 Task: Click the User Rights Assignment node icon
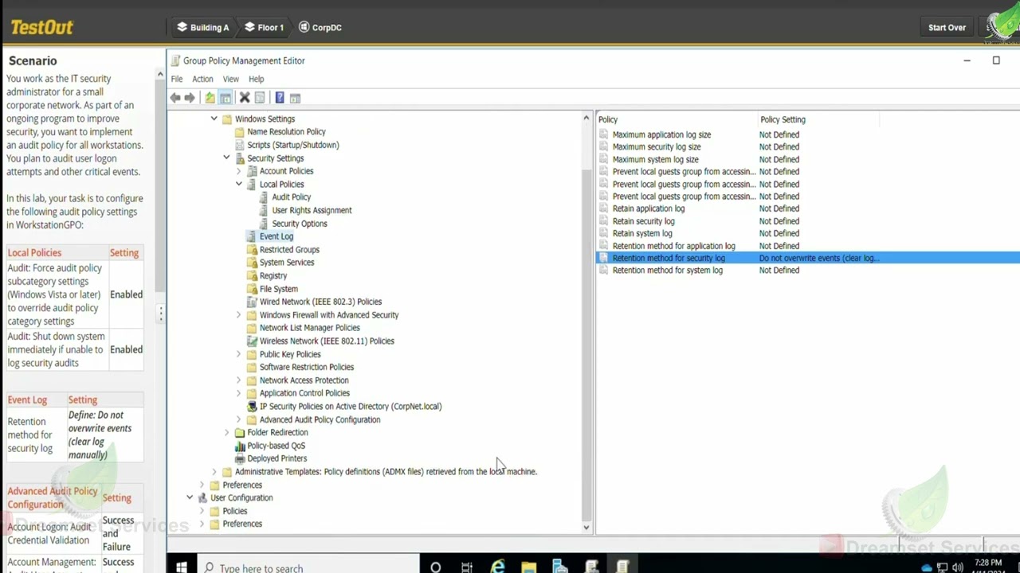pyautogui.click(x=265, y=210)
